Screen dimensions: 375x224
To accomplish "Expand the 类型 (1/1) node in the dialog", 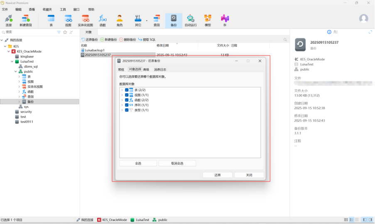I will (122, 110).
